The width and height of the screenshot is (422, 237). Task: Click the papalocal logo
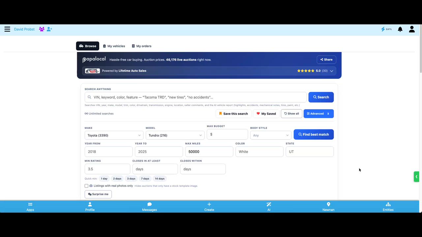tap(94, 60)
